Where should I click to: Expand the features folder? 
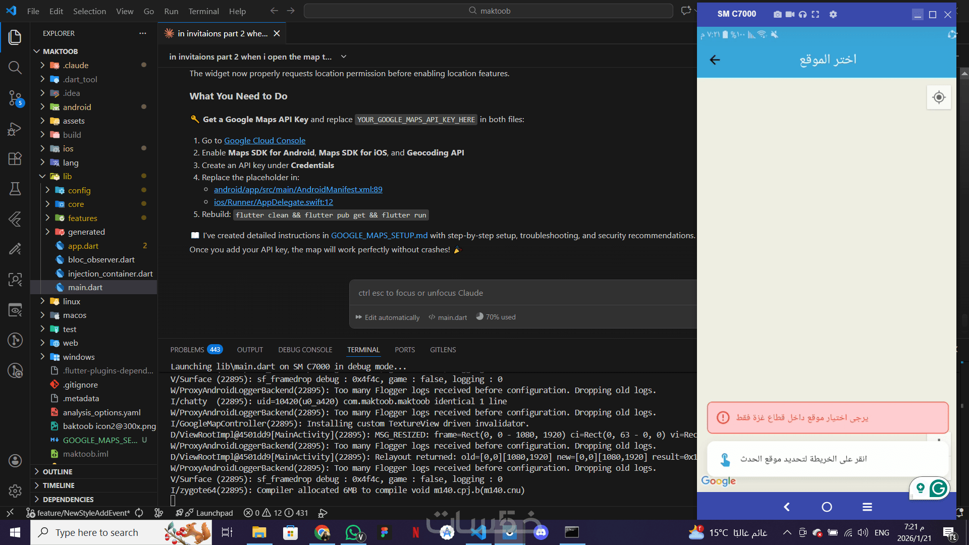pos(82,218)
